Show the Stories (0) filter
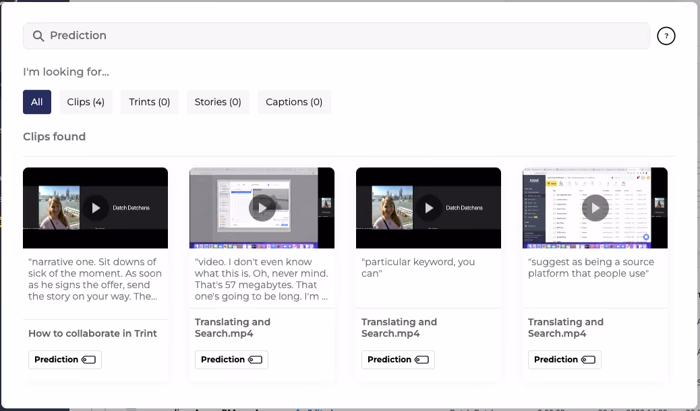This screenshot has height=411, width=700. click(x=218, y=102)
